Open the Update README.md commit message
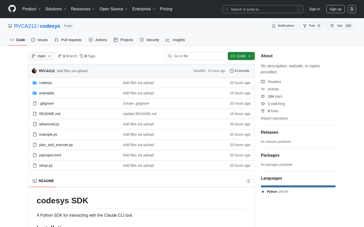This screenshot has height=227, width=364. 140,114
